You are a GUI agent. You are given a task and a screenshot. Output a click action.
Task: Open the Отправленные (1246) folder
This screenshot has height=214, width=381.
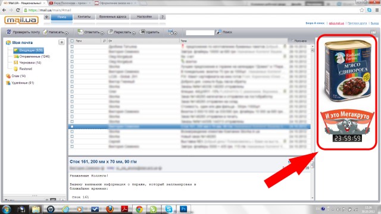[32, 56]
